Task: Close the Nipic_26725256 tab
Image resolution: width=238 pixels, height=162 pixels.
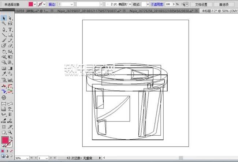Action: [x=196, y=11]
